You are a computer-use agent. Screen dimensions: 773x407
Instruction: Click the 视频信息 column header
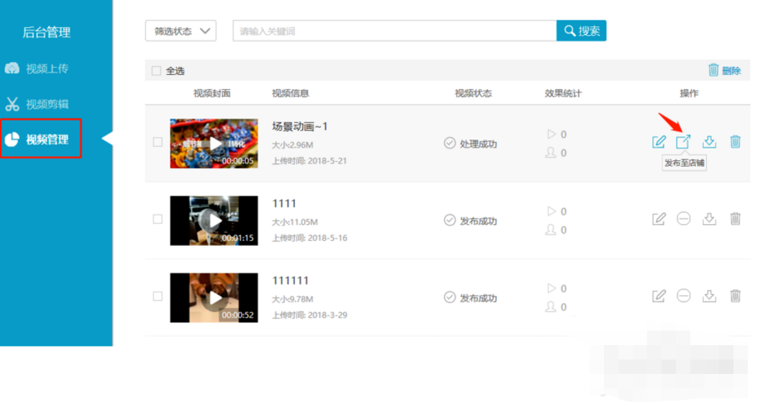coord(291,93)
